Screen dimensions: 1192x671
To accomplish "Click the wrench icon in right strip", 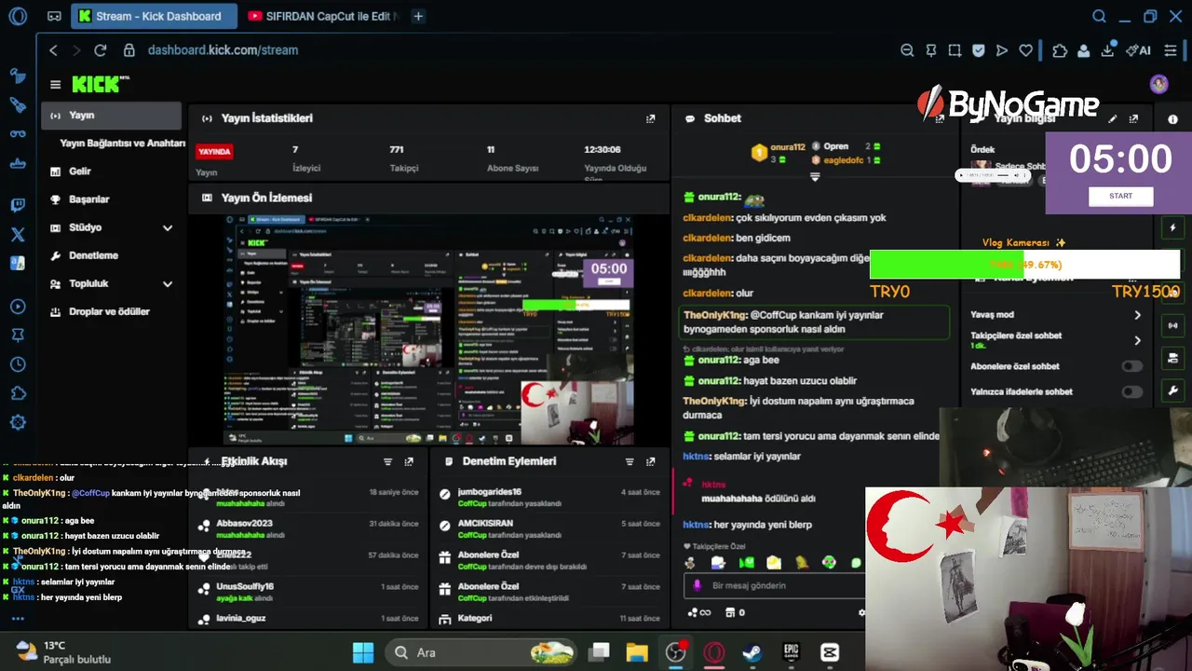I will 1172,390.
